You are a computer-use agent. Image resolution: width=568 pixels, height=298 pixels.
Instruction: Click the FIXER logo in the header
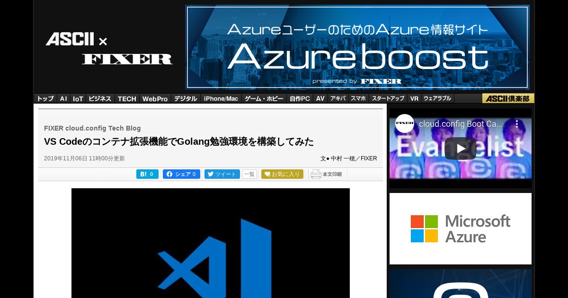click(127, 59)
